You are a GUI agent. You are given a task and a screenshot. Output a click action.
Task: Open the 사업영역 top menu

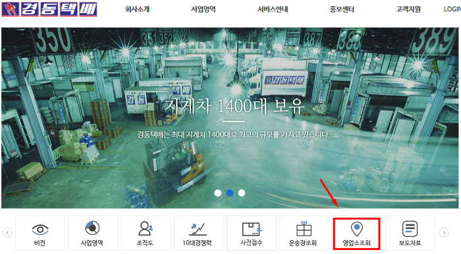pyautogui.click(x=203, y=9)
